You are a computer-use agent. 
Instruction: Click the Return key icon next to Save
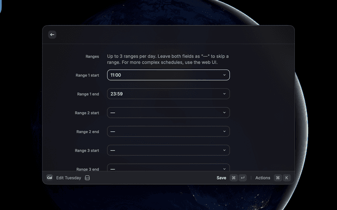pos(242,178)
